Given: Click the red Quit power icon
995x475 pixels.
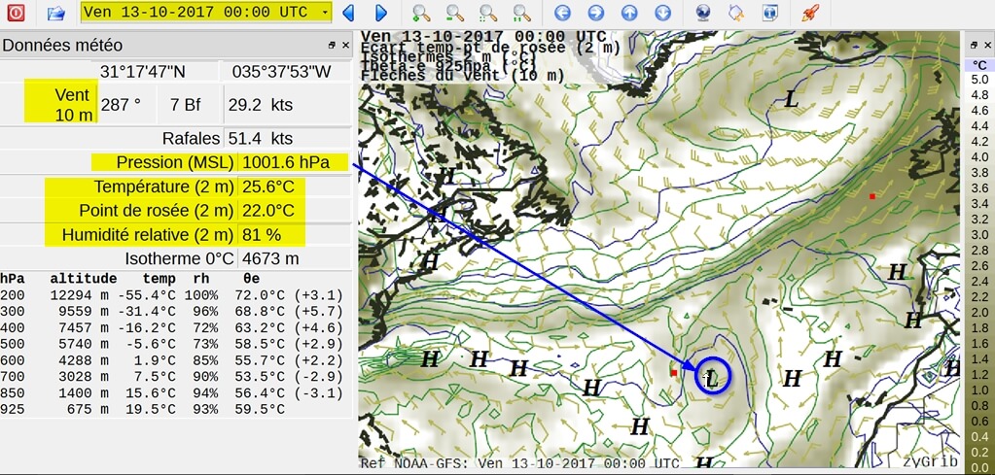Looking at the screenshot, I should click(x=16, y=12).
